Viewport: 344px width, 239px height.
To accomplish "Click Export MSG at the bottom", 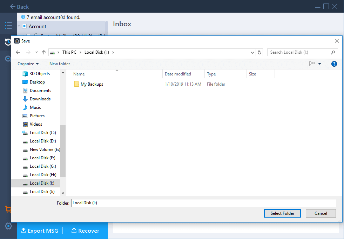I will click(x=40, y=231).
